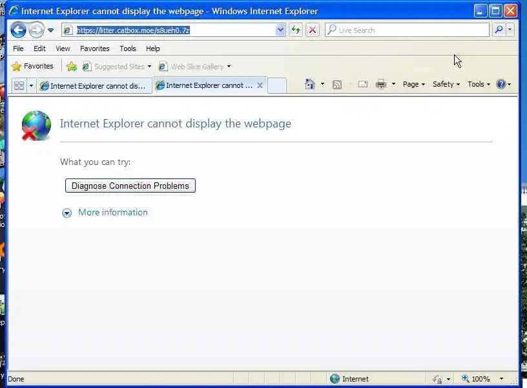This screenshot has width=527, height=388.
Task: Expand the address bar history dropdown
Action: 280,30
